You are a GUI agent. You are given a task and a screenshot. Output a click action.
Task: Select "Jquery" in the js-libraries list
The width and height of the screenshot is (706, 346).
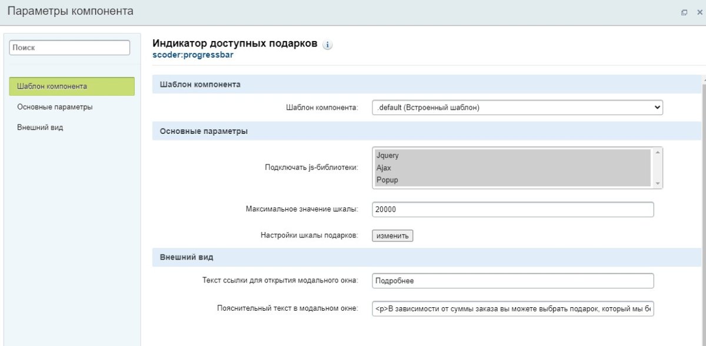coord(412,155)
